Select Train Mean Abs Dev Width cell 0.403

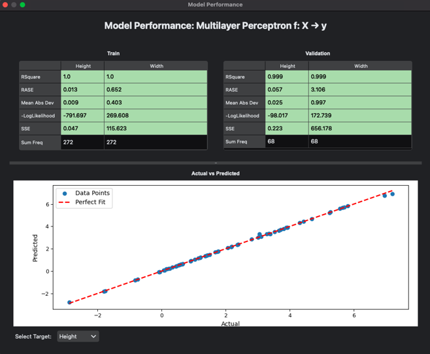(156, 103)
